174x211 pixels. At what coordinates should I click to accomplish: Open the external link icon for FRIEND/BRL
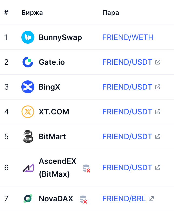pos(151,199)
